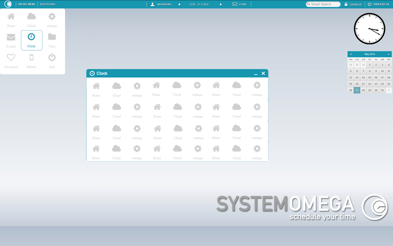Open the NASTAVENIA menu item
This screenshot has width=393, height=246.
tap(47, 4)
